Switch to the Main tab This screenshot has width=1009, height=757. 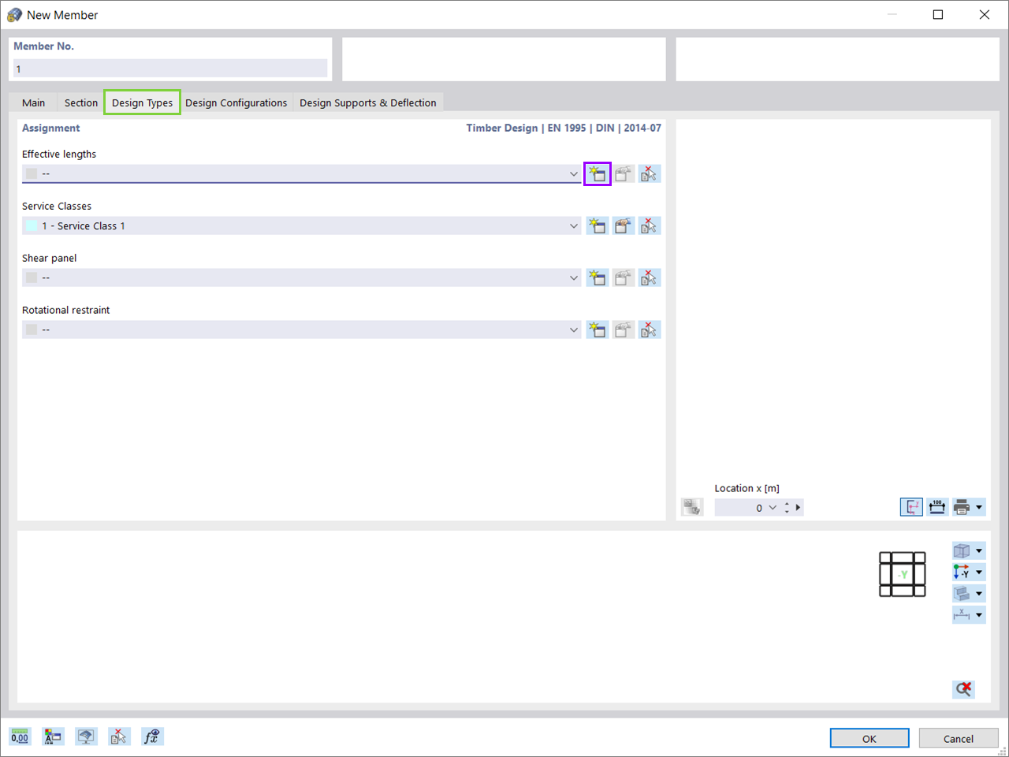(x=33, y=103)
